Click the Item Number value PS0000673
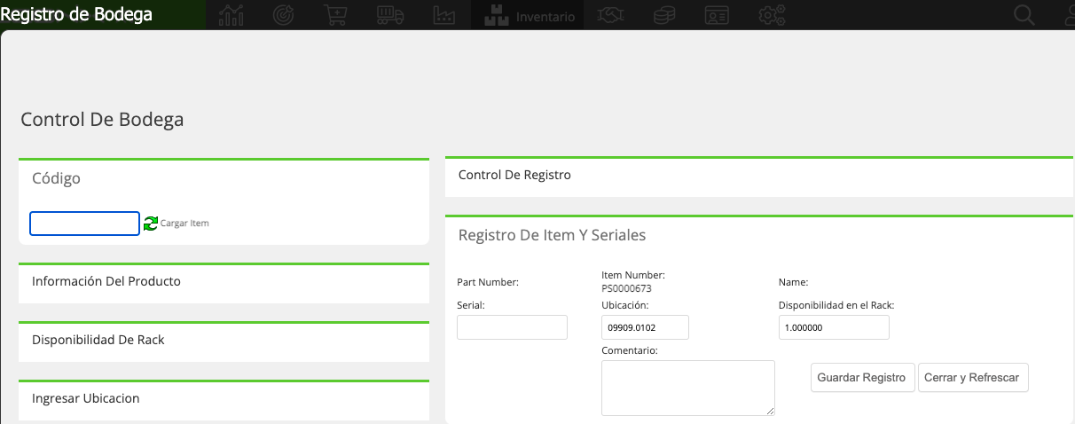 (626, 288)
